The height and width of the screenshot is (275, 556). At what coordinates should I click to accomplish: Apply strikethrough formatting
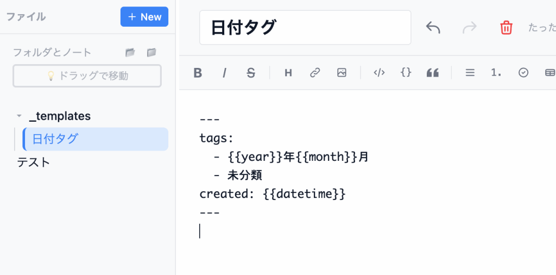click(x=250, y=73)
